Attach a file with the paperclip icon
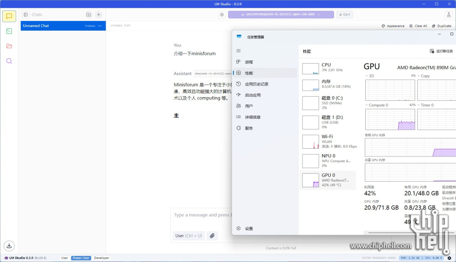This screenshot has width=456, height=262. [x=212, y=236]
